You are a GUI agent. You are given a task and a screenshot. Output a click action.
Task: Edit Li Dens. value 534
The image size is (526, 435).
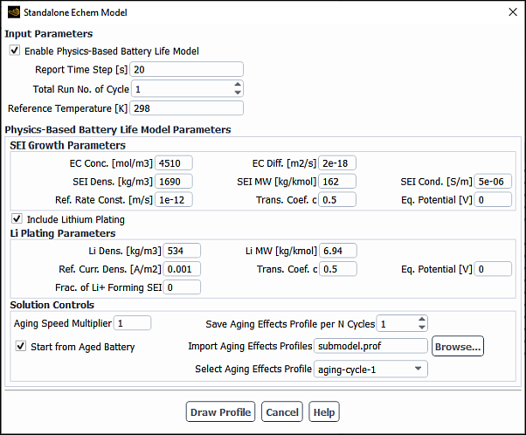182,251
